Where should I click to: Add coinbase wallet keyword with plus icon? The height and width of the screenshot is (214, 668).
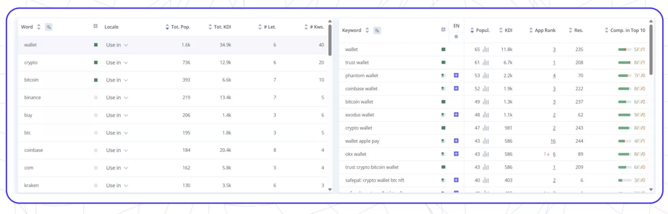click(x=456, y=89)
